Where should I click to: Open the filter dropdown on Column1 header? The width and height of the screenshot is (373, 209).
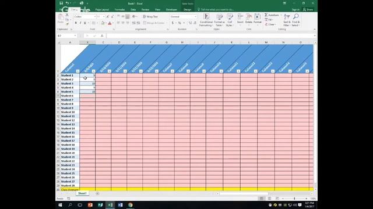click(78, 71)
